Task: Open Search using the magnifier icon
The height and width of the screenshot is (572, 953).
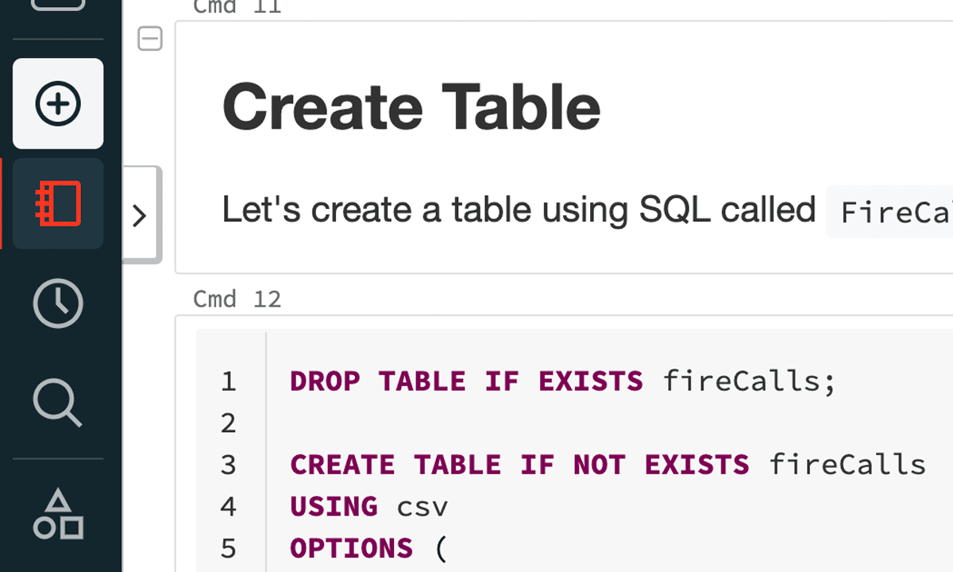Action: point(58,403)
